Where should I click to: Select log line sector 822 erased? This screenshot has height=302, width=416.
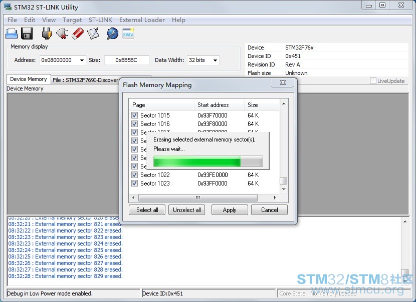tap(65, 230)
